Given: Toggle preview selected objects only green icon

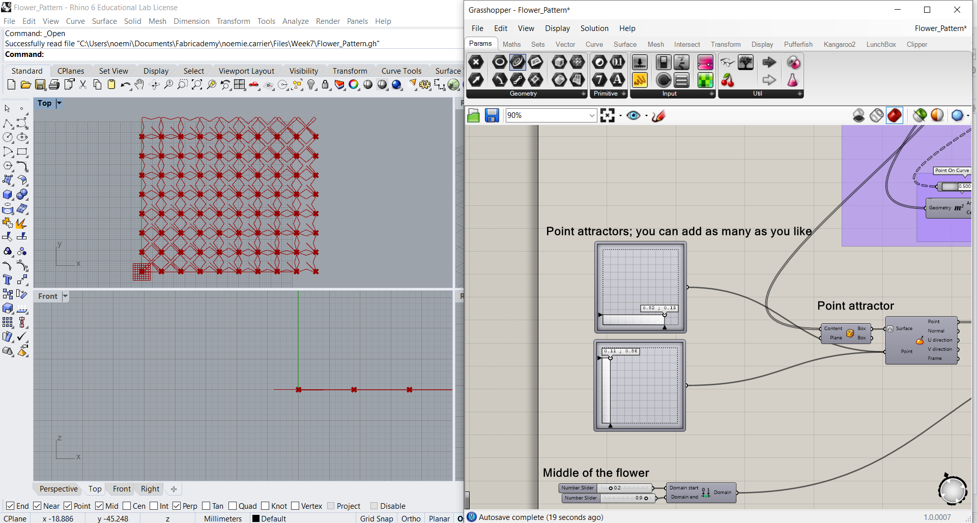Looking at the screenshot, I should point(919,115).
